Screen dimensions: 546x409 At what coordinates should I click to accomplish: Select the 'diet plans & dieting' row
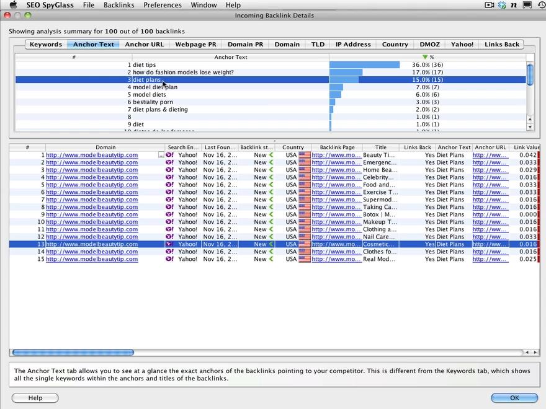point(271,109)
